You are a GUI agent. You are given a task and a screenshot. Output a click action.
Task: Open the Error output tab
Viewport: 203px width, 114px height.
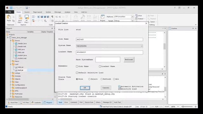[66, 102]
